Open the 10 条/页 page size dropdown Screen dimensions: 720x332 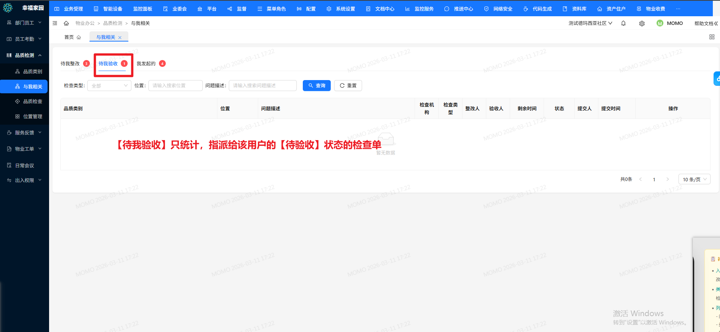tap(694, 179)
